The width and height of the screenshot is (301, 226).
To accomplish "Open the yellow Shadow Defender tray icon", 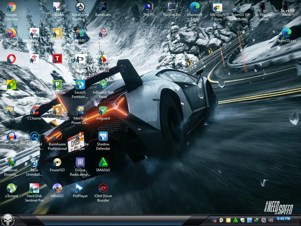I will 228,220.
